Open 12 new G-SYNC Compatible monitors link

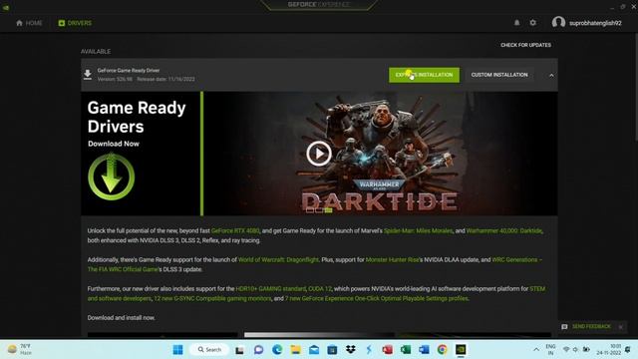(212, 298)
